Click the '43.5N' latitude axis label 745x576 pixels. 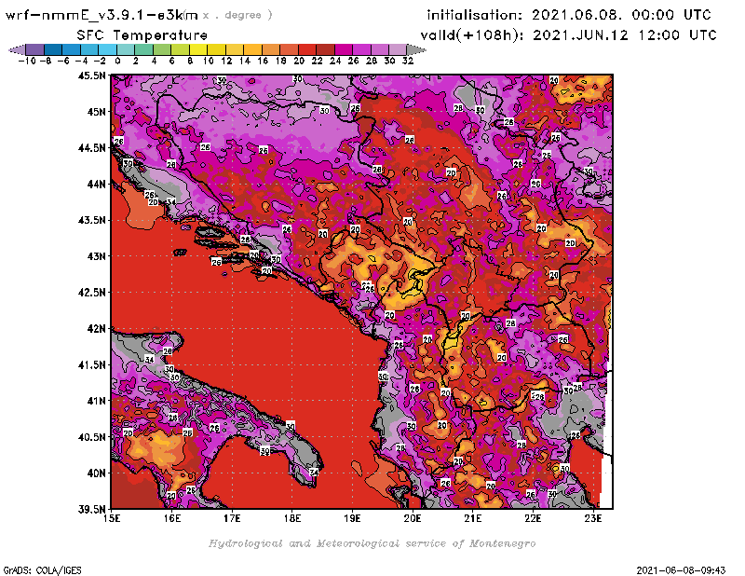[92, 220]
